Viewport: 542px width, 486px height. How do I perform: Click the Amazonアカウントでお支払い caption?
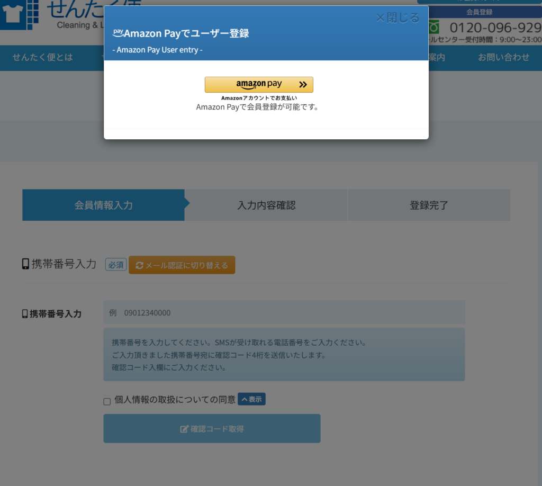pos(259,98)
